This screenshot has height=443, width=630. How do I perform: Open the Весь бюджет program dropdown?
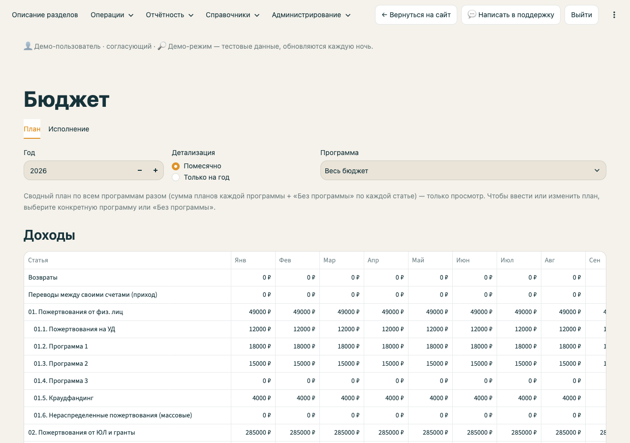click(463, 170)
